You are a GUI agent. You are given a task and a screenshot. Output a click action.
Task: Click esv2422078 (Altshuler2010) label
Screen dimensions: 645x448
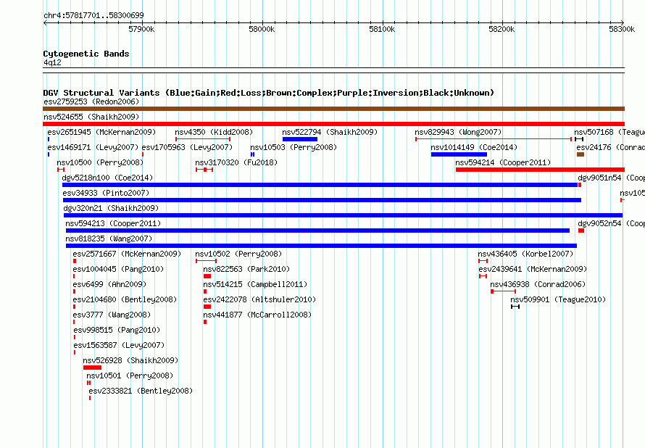[259, 299]
